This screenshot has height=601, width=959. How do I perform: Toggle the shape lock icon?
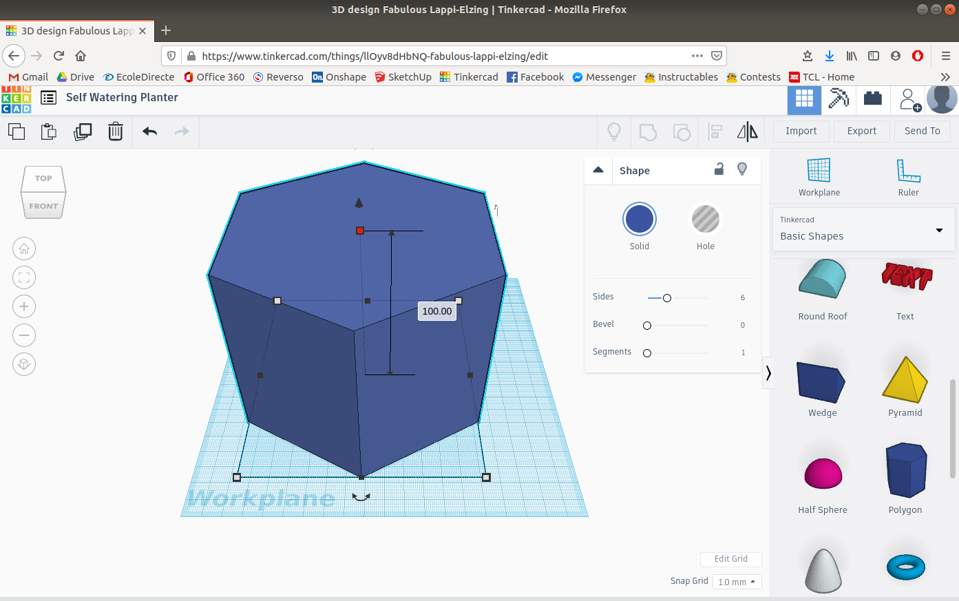719,169
